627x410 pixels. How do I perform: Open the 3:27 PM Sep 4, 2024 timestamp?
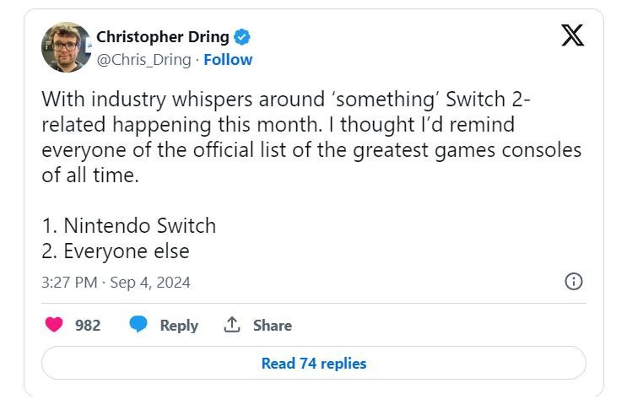coord(116,283)
